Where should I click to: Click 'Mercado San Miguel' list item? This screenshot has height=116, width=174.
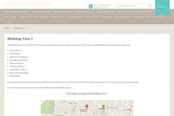point(19,57)
